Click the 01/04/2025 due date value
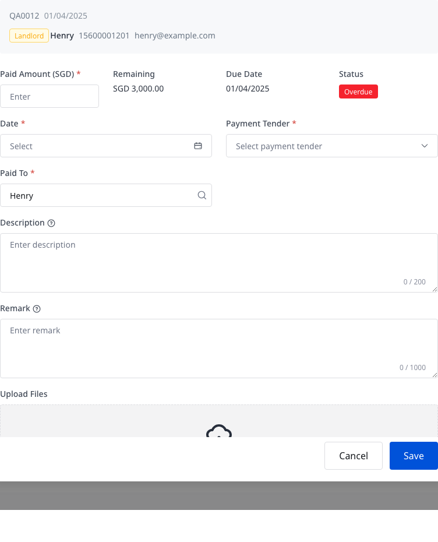438x542 pixels. [x=248, y=89]
